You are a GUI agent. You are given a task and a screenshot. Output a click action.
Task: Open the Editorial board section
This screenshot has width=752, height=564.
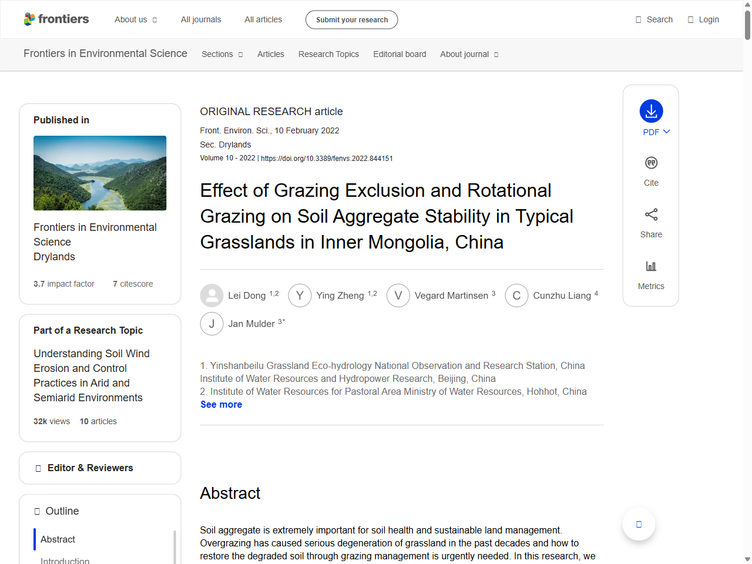coord(399,54)
